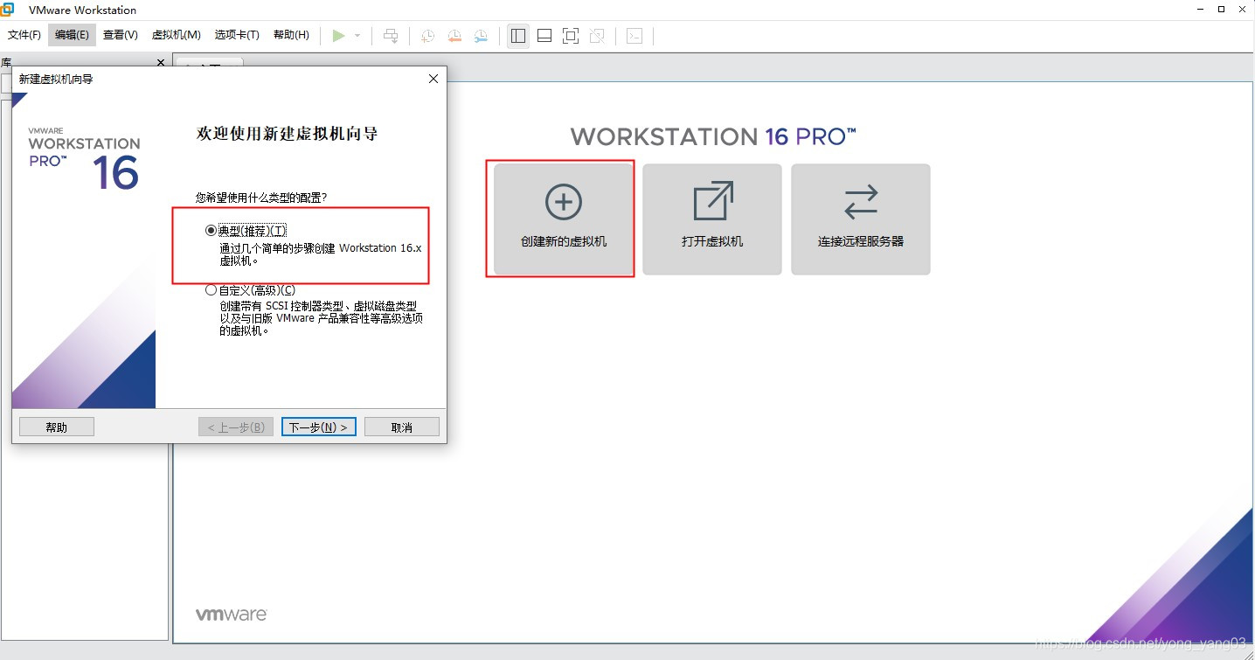The image size is (1255, 660).
Task: Open the 查看(V) menu
Action: pos(121,35)
